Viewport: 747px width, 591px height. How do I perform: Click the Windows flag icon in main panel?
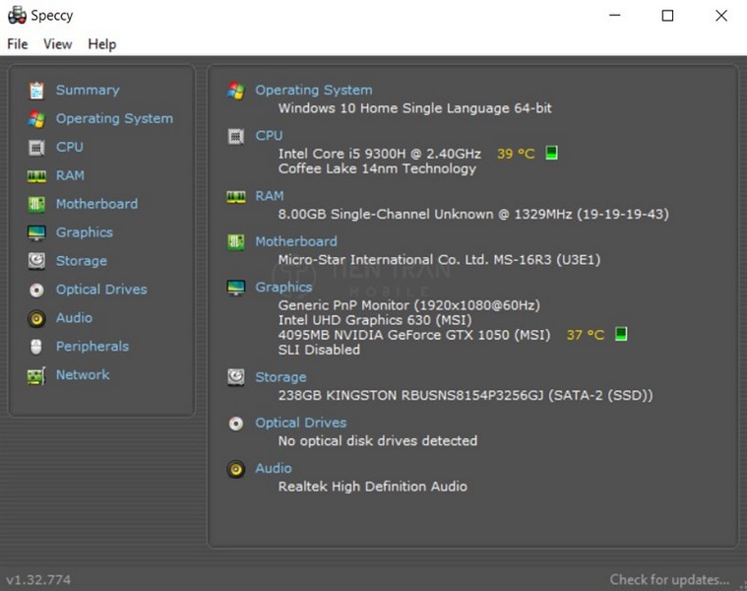[236, 91]
